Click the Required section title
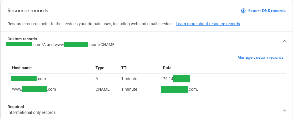Screen dimensions: 294x121 coord(16,107)
